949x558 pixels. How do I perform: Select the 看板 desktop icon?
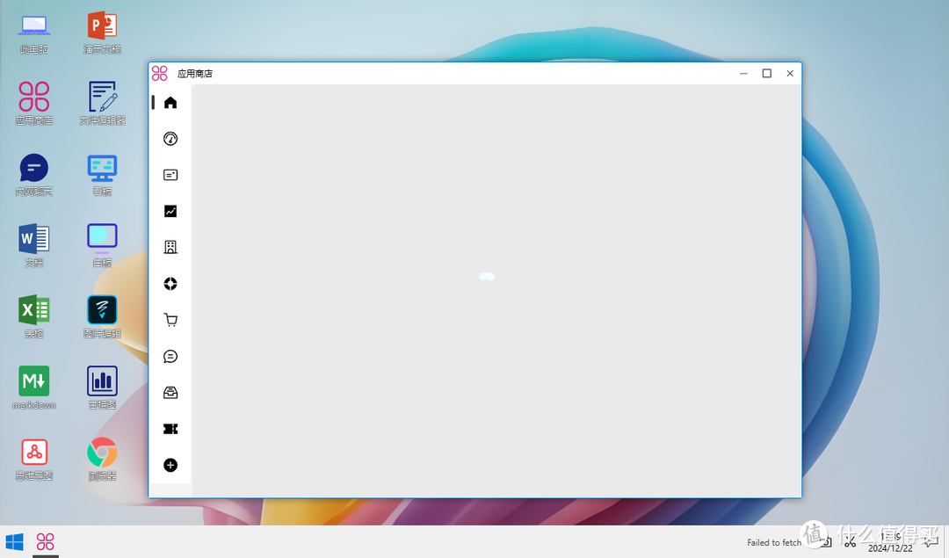coord(102,176)
